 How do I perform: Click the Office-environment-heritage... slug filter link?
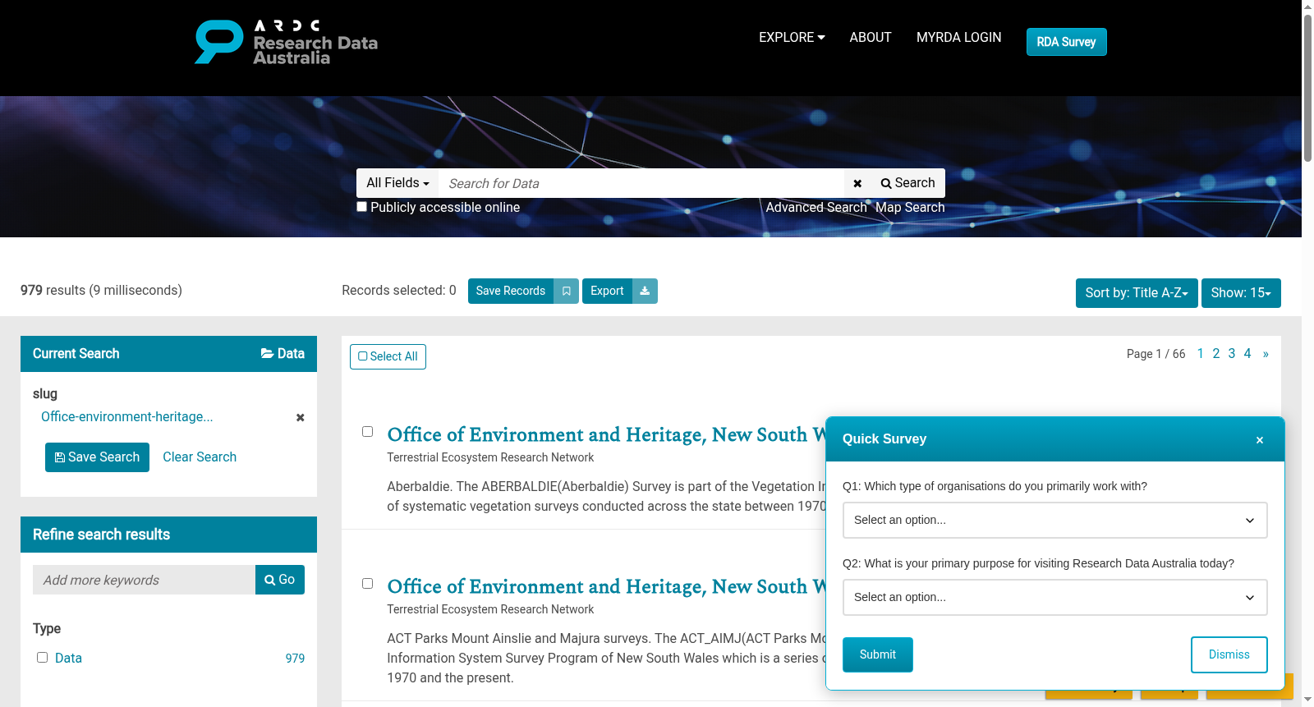(127, 417)
